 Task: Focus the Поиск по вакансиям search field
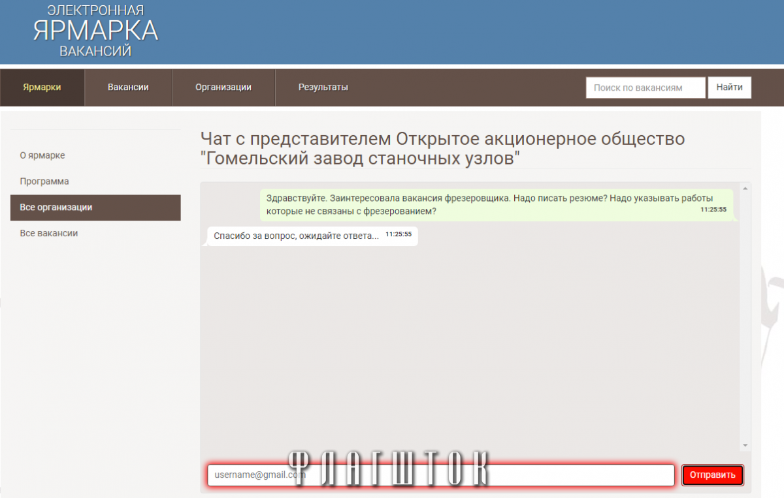(645, 87)
